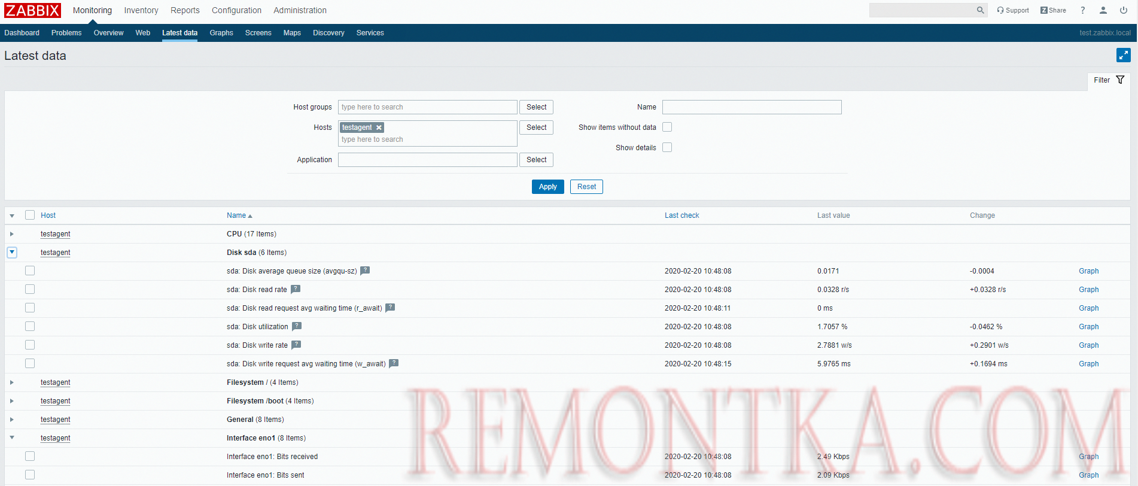
Task: Click Reset filter button
Action: click(x=586, y=187)
